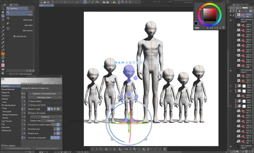Select the Move layer tool
The image size is (254, 153).
[3, 20]
